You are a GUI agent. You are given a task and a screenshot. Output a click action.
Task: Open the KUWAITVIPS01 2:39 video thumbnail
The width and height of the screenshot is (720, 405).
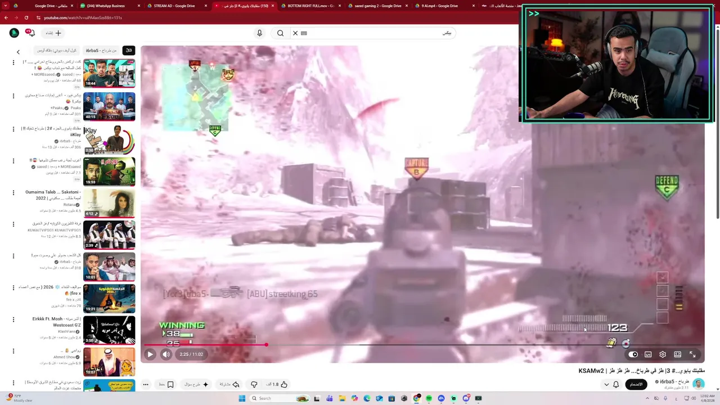point(109,235)
